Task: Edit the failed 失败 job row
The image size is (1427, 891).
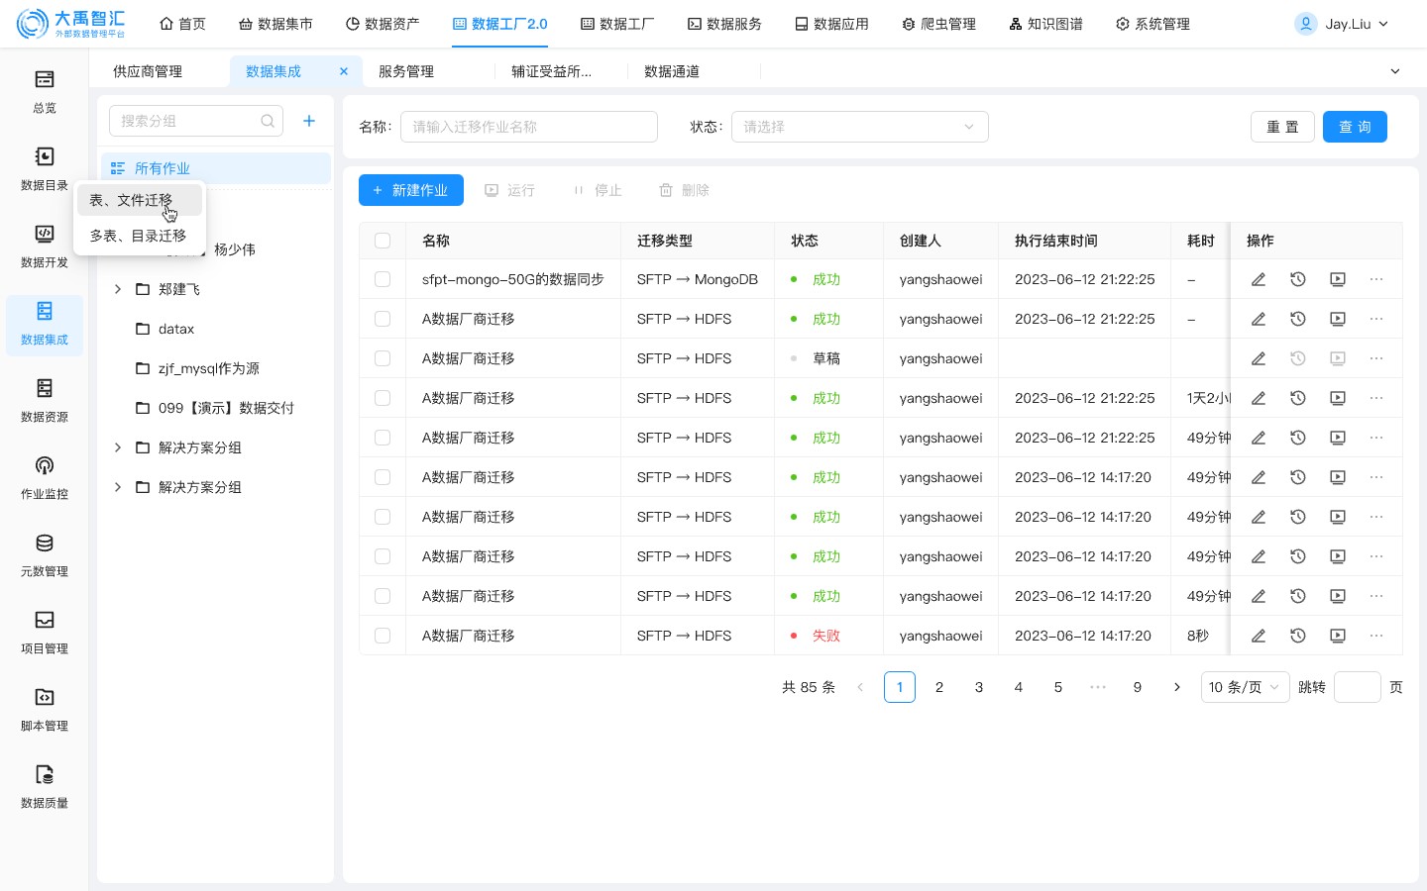Action: (x=1259, y=636)
